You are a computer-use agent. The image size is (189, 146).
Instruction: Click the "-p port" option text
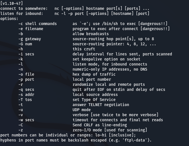coord(26,80)
